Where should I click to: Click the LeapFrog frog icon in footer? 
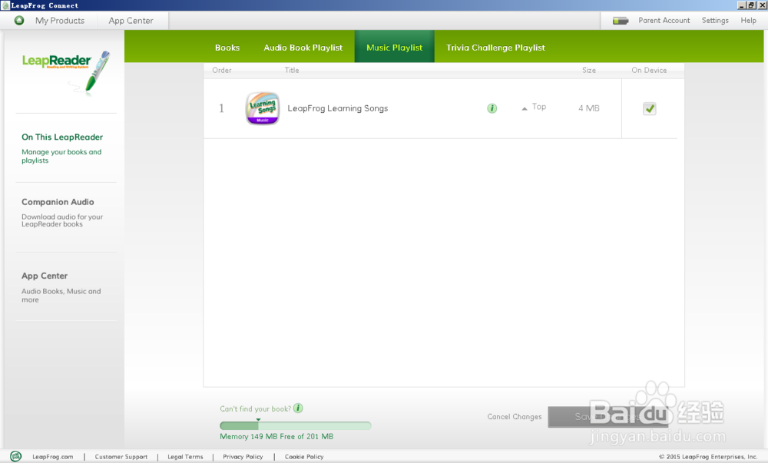coord(15,456)
